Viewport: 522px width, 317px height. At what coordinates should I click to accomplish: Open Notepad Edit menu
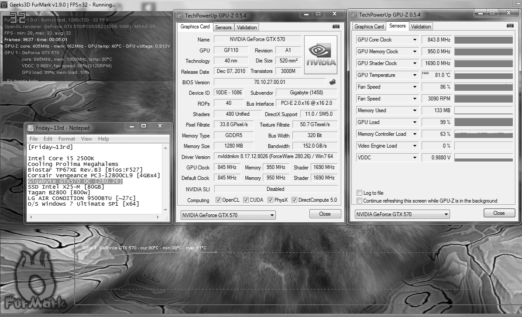click(x=48, y=139)
